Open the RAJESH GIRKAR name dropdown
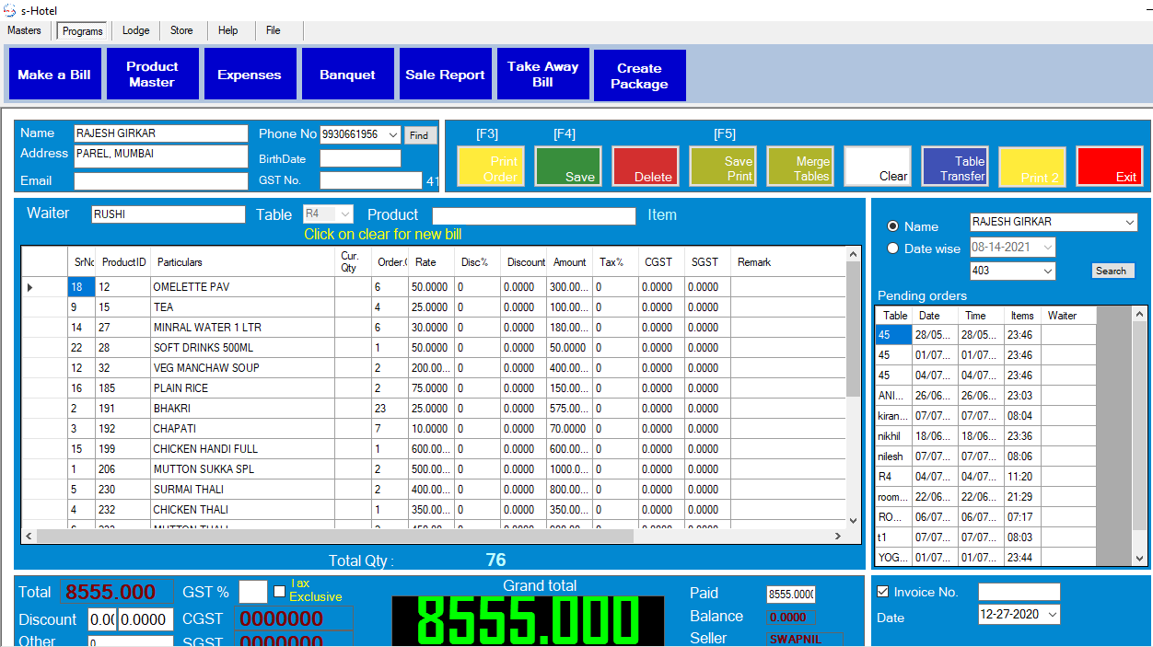Screen dimensions: 1153x647 (x=1130, y=223)
